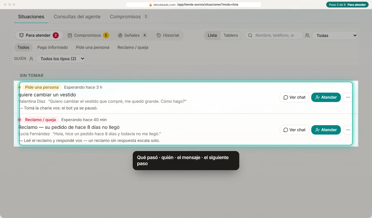Click the lock icon in the address bar

coord(150,5)
